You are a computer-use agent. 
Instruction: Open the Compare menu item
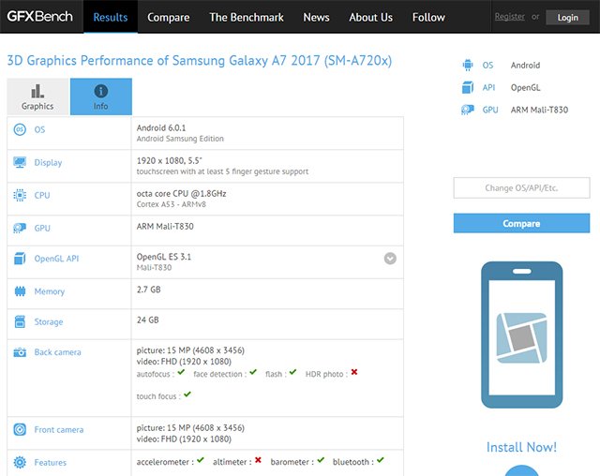tap(168, 17)
